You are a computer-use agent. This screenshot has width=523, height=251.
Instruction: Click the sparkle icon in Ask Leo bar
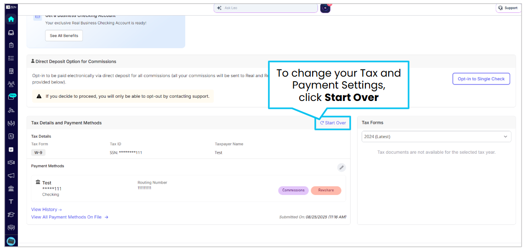coord(219,8)
